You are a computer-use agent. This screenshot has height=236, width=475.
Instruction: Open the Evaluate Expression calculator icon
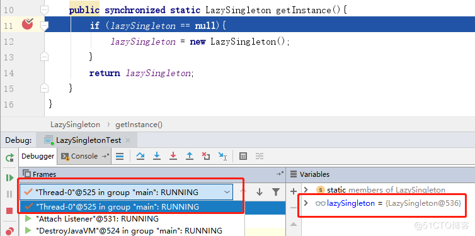[x=243, y=156]
